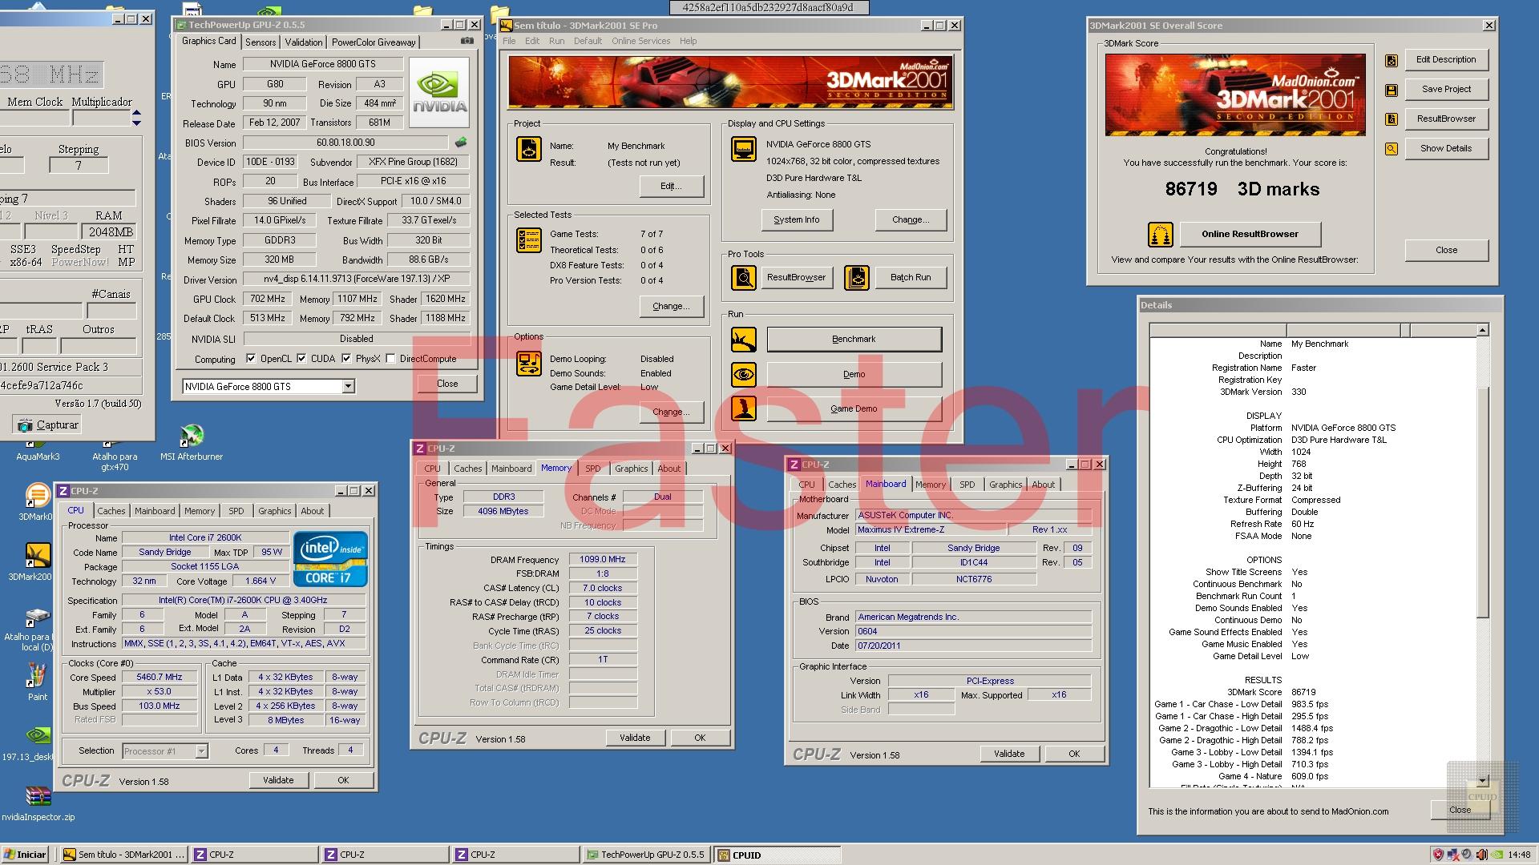Open the GPU selection dropdown in GPU-Z
The width and height of the screenshot is (1539, 865).
tap(348, 386)
